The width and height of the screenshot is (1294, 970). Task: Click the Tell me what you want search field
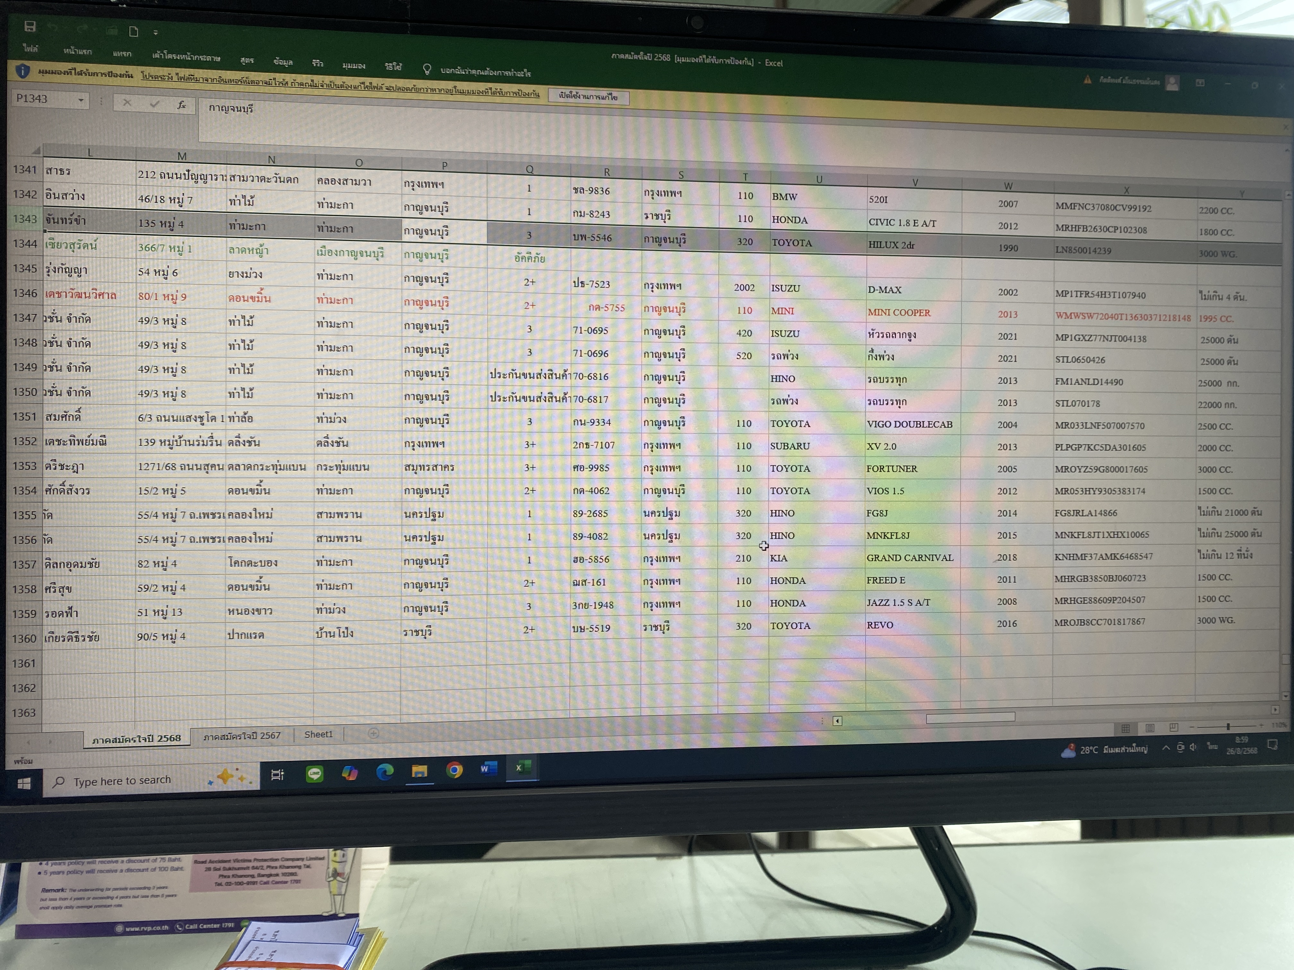[x=486, y=72]
